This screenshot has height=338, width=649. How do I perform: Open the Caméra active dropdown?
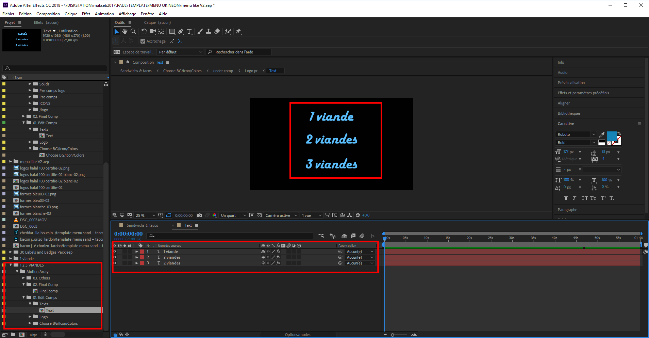[x=281, y=215]
